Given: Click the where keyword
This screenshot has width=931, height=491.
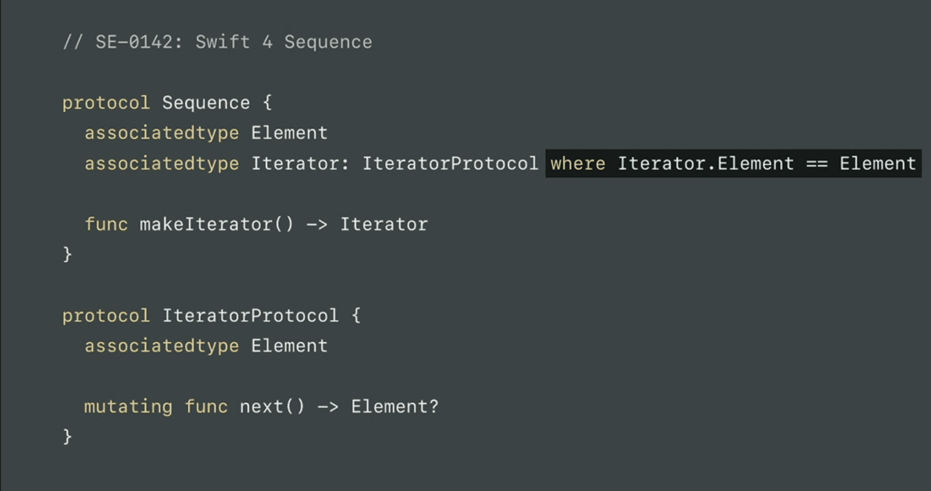Looking at the screenshot, I should 577,164.
